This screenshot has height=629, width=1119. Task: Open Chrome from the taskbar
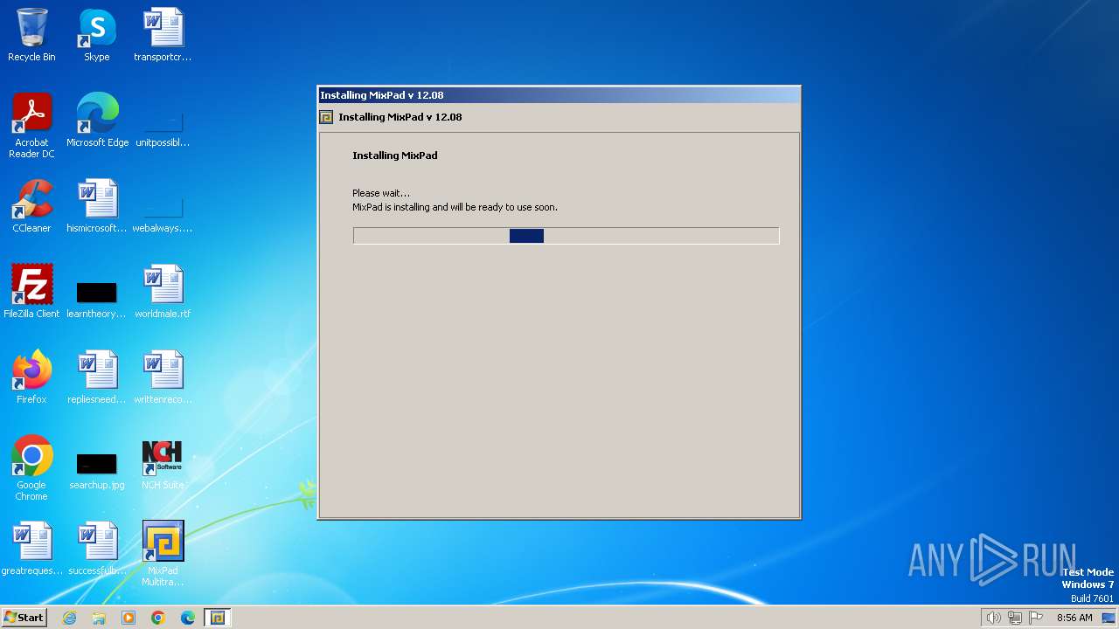[x=158, y=618]
